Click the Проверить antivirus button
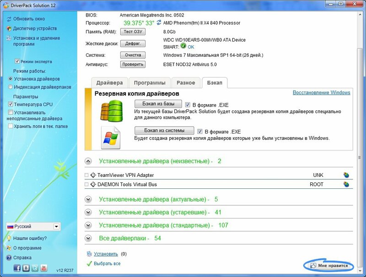This screenshot has width=366, height=277. pos(133,64)
